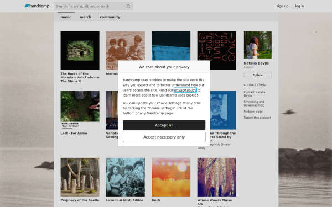
Task: Follow Natalia Beylis
Action: point(257,75)
